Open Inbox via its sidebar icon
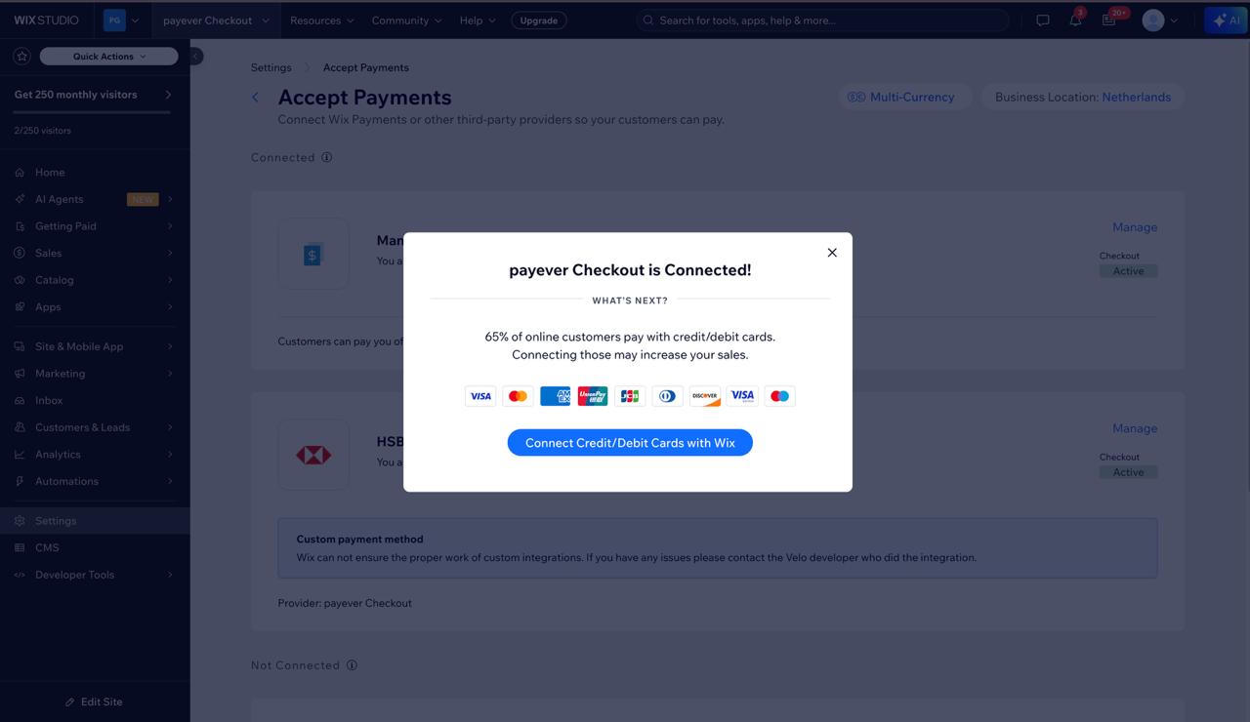The width and height of the screenshot is (1250, 722). pos(21,400)
